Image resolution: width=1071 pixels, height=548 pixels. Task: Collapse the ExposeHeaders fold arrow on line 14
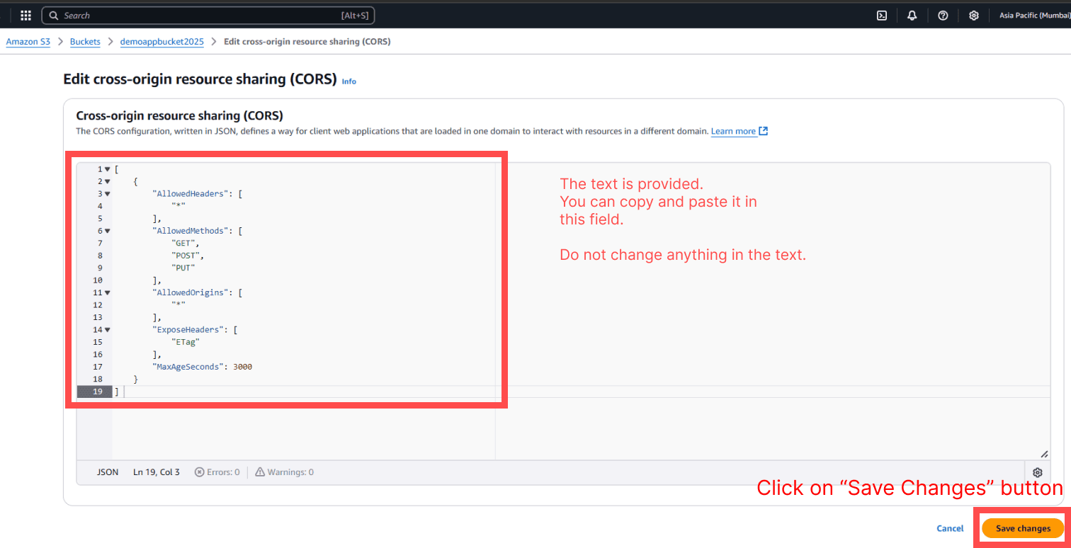[108, 330]
